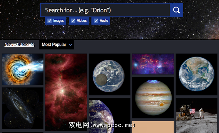Open the tilted spiral galaxy thumbnail
The height and width of the screenshot is (133, 219).
pyautogui.click(x=23, y=108)
